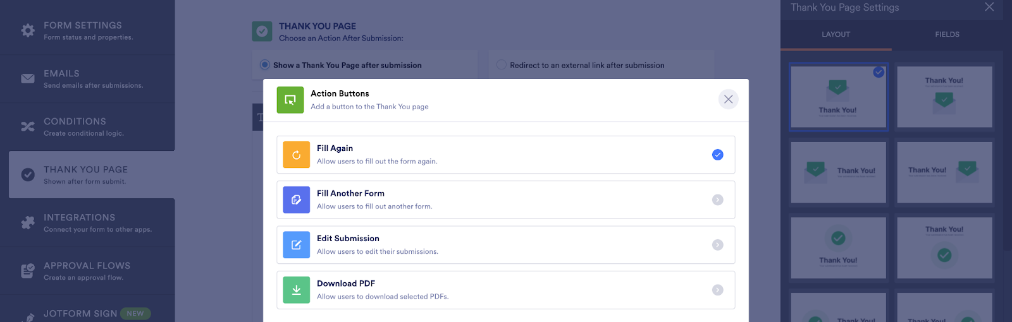The height and width of the screenshot is (322, 1012).
Task: Select Show a Thank You Page radio
Action: point(265,65)
